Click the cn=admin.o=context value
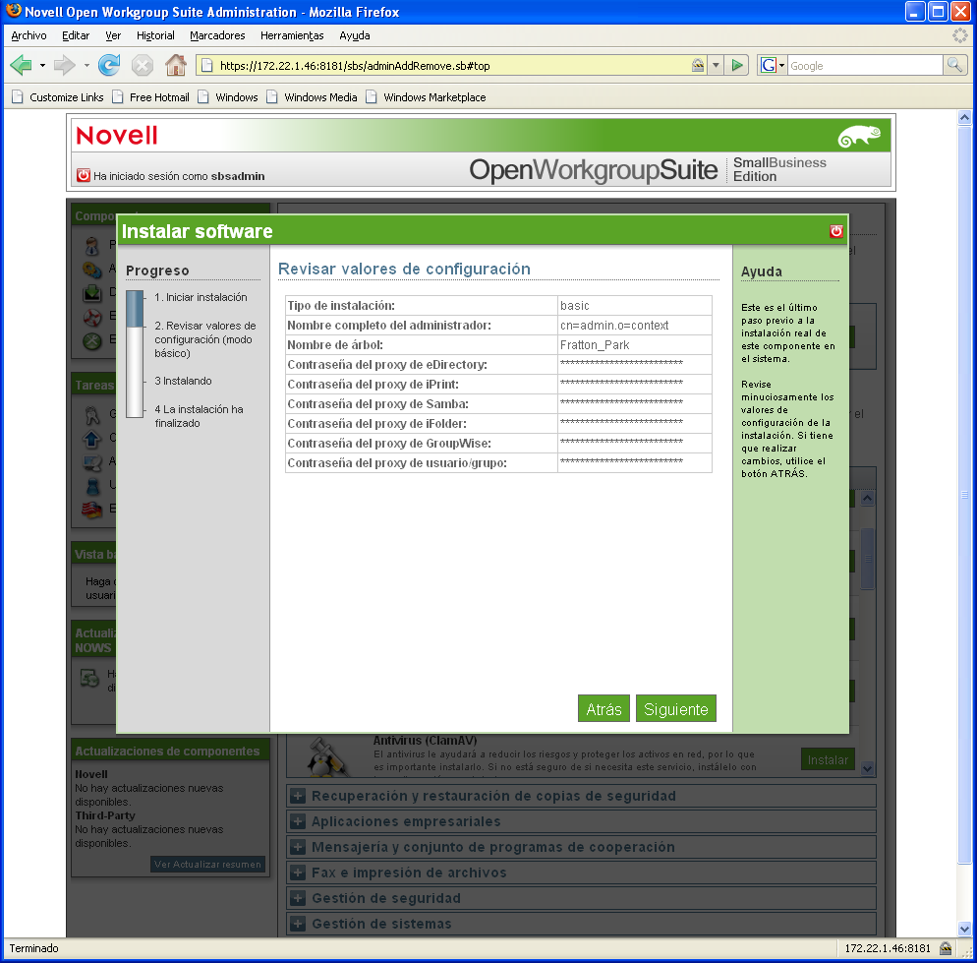Image resolution: width=977 pixels, height=963 pixels. (x=613, y=325)
